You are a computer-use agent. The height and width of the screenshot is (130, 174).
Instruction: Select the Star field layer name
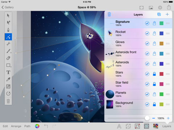[x=122, y=82]
